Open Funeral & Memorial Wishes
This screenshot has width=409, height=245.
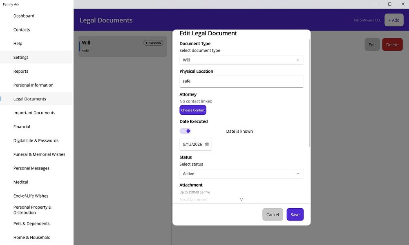point(36,154)
